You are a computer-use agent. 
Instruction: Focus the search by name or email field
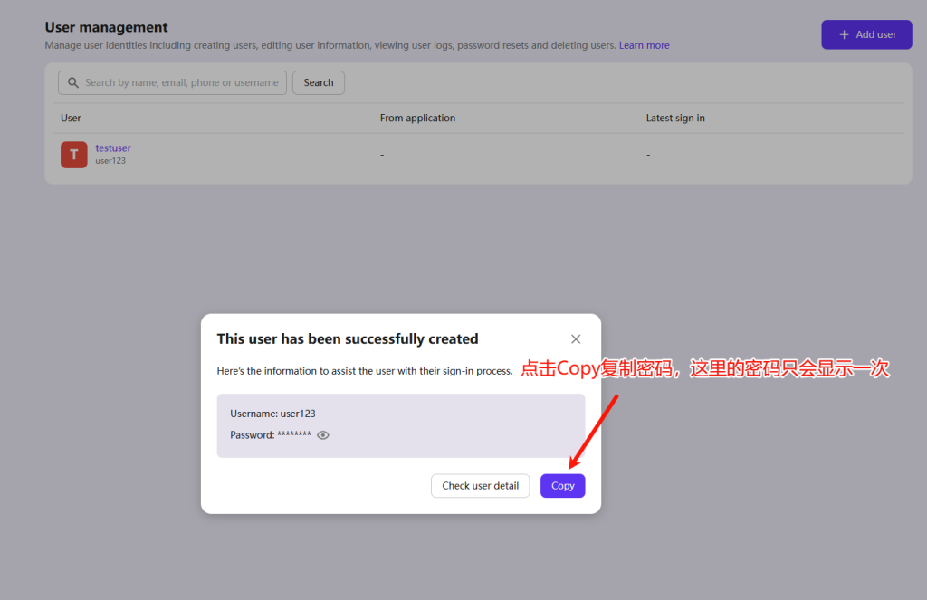pyautogui.click(x=181, y=83)
